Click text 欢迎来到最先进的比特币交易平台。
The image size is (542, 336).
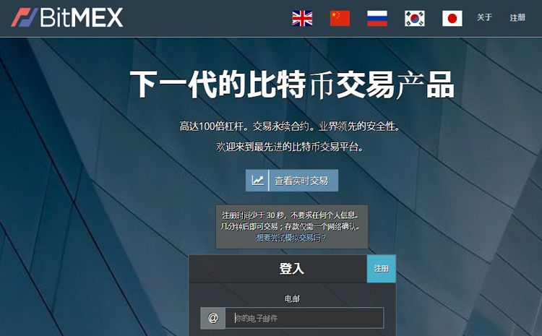click(x=291, y=147)
